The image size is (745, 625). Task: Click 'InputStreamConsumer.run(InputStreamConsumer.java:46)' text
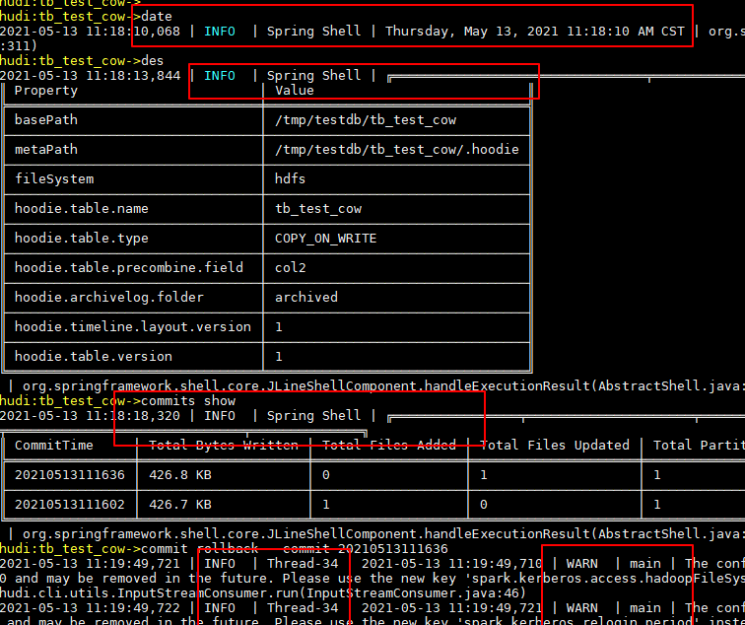click(x=321, y=593)
